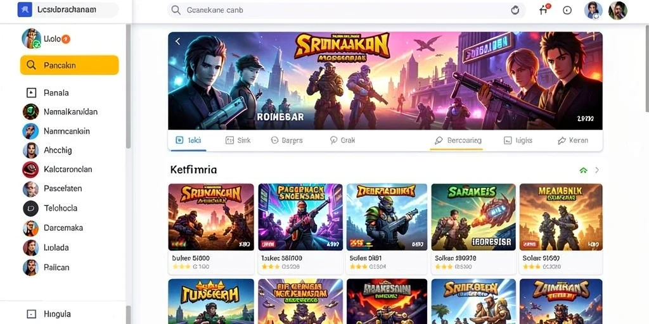Screen dimensions: 649x324
Task: Click the Ranala square sidebar icon
Action: pos(31,92)
